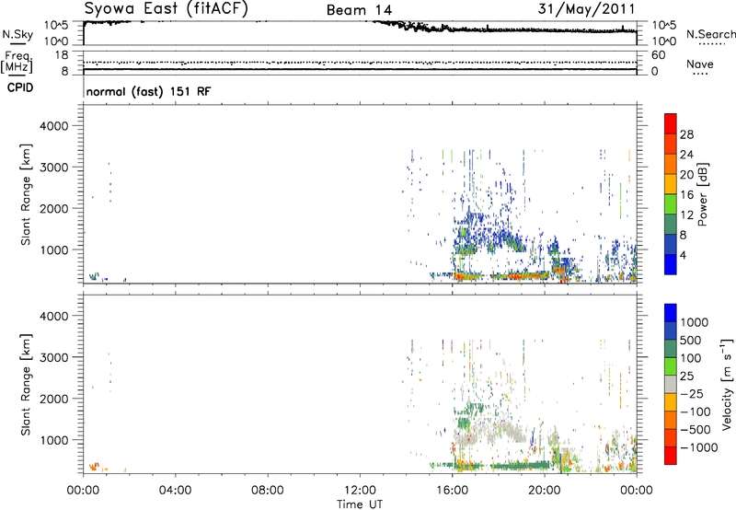Click the 'Power [dB]' colorbar label

pyautogui.click(x=702, y=194)
